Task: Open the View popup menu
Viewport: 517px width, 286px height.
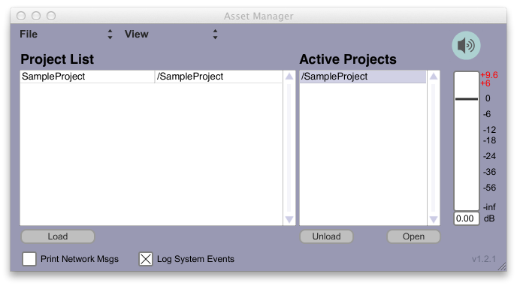Action: (171, 35)
